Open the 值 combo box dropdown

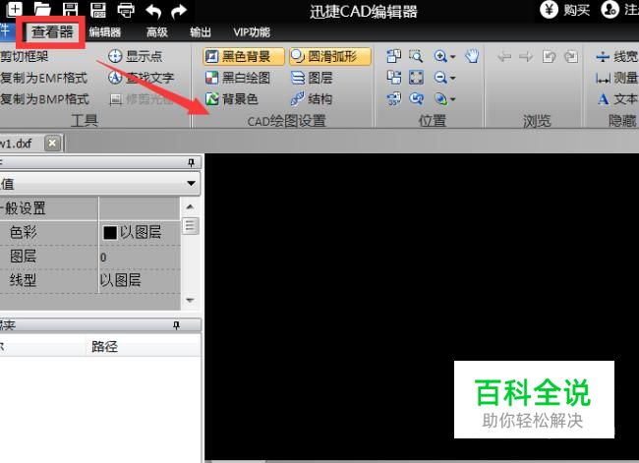(x=191, y=184)
